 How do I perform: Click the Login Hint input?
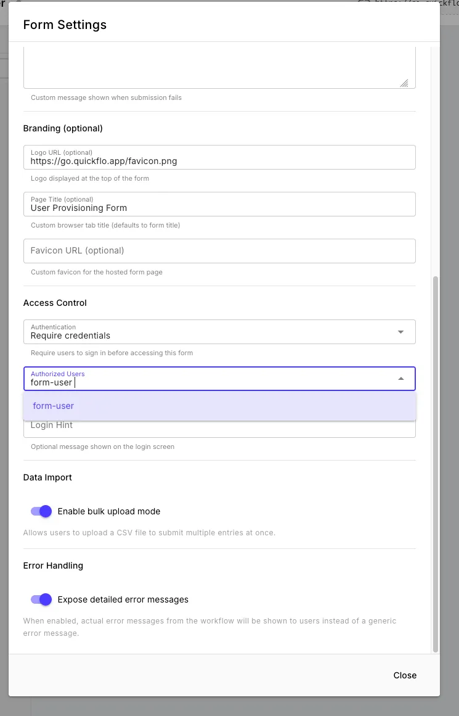tap(219, 425)
